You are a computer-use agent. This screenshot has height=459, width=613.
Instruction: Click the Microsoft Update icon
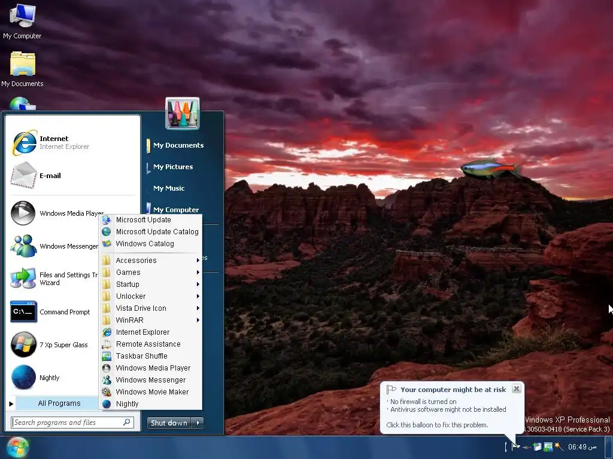click(x=107, y=220)
